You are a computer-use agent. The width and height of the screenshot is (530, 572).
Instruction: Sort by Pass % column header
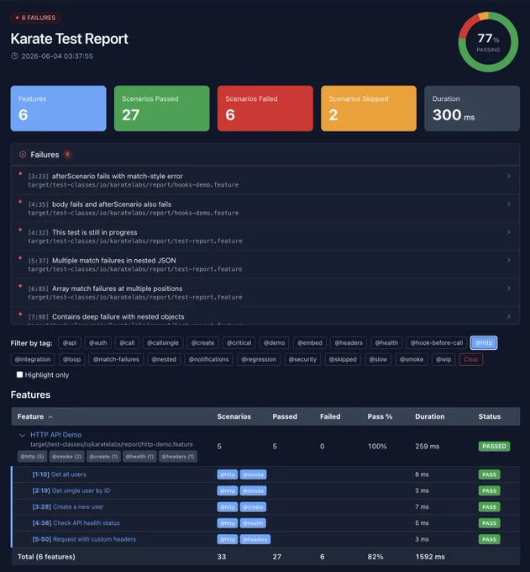(380, 416)
